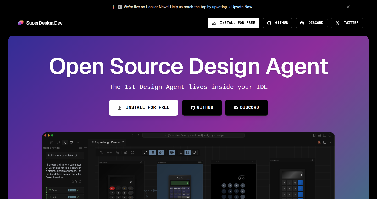This screenshot has height=199, width=377.
Task: Toggle the chain link connections button
Action: [x=161, y=152]
